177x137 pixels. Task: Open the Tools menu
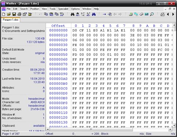click(x=52, y=9)
